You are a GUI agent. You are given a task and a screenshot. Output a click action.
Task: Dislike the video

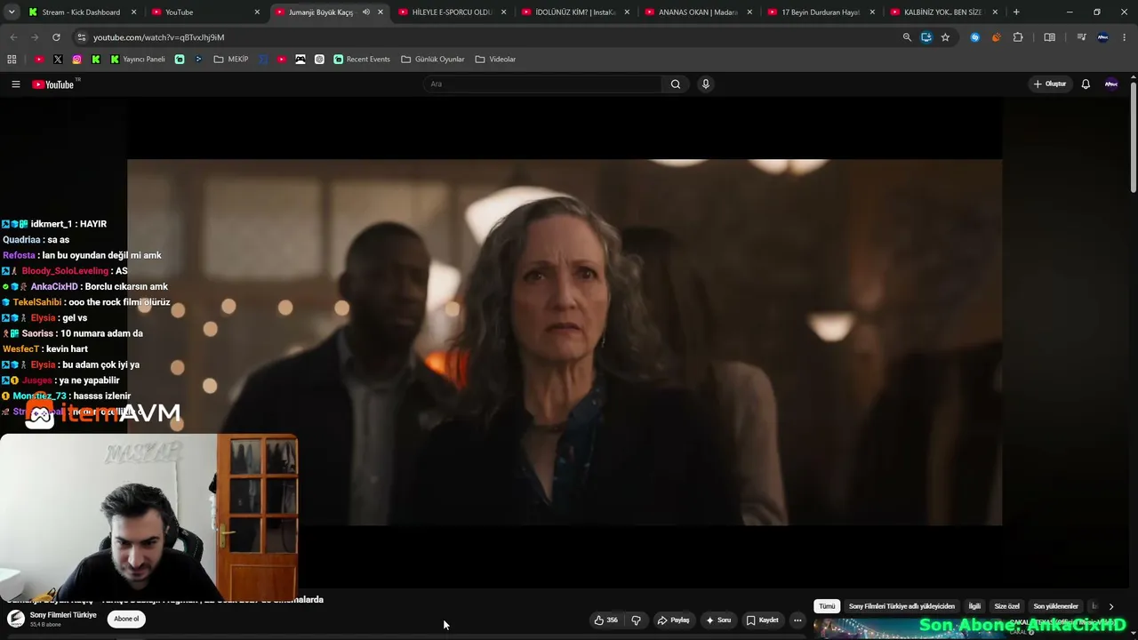coord(636,620)
